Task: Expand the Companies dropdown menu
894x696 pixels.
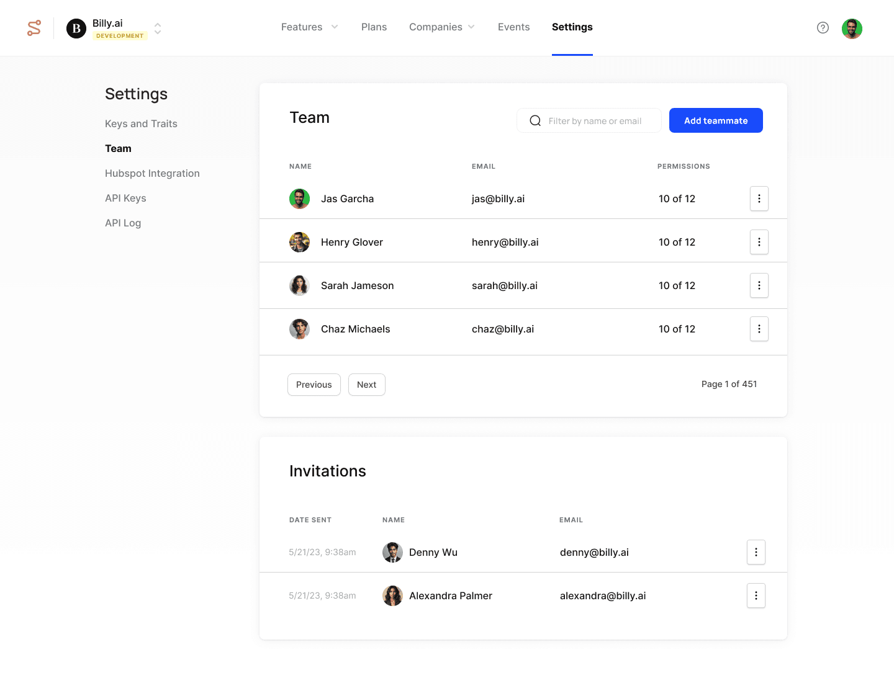Action: [x=441, y=27]
